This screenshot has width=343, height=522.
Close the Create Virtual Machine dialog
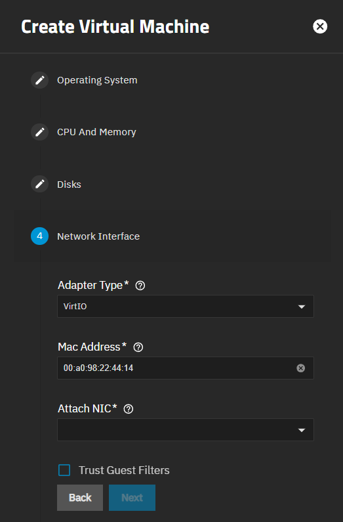(320, 26)
